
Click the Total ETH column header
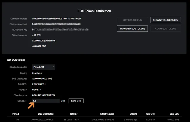coord(75,114)
